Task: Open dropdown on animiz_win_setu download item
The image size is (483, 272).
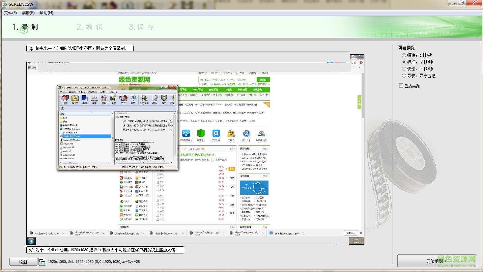Action: click(x=303, y=233)
